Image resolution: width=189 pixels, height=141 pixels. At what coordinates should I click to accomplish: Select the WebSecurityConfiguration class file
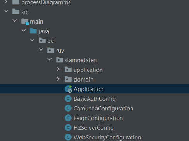click(x=107, y=138)
